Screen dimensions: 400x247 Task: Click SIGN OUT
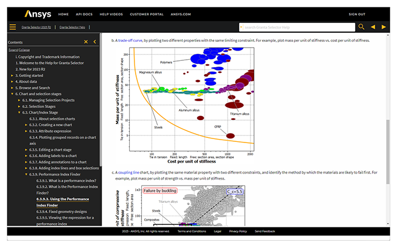(x=357, y=14)
